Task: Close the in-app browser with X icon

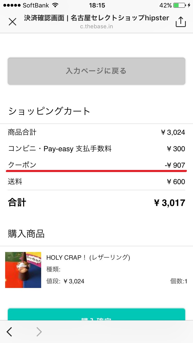Action: pyautogui.click(x=12, y=22)
